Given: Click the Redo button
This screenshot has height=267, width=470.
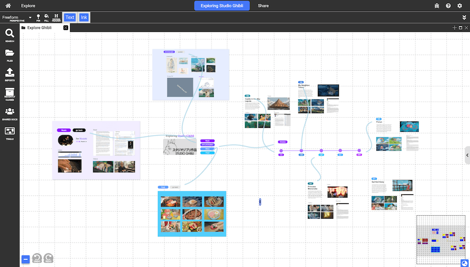Looking at the screenshot, I should 48,259.
